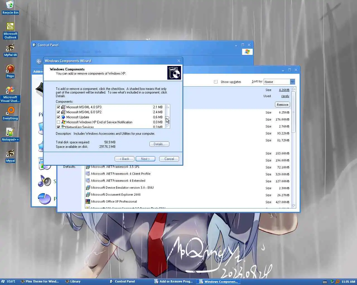Click the Back button in the wizard
Image resolution: width=357 pixels, height=285 pixels.
click(x=124, y=159)
